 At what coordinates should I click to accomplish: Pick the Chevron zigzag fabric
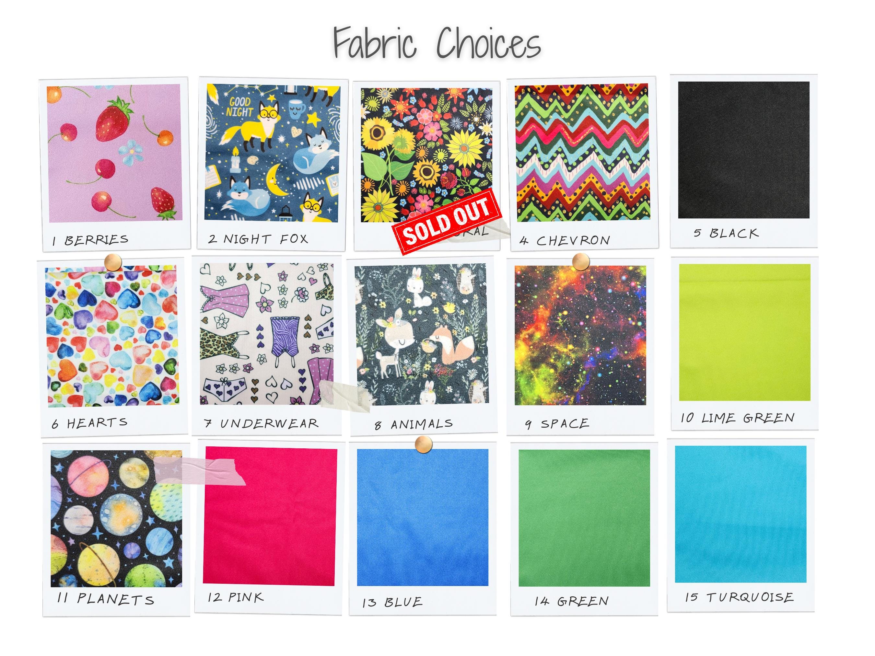coord(582,152)
